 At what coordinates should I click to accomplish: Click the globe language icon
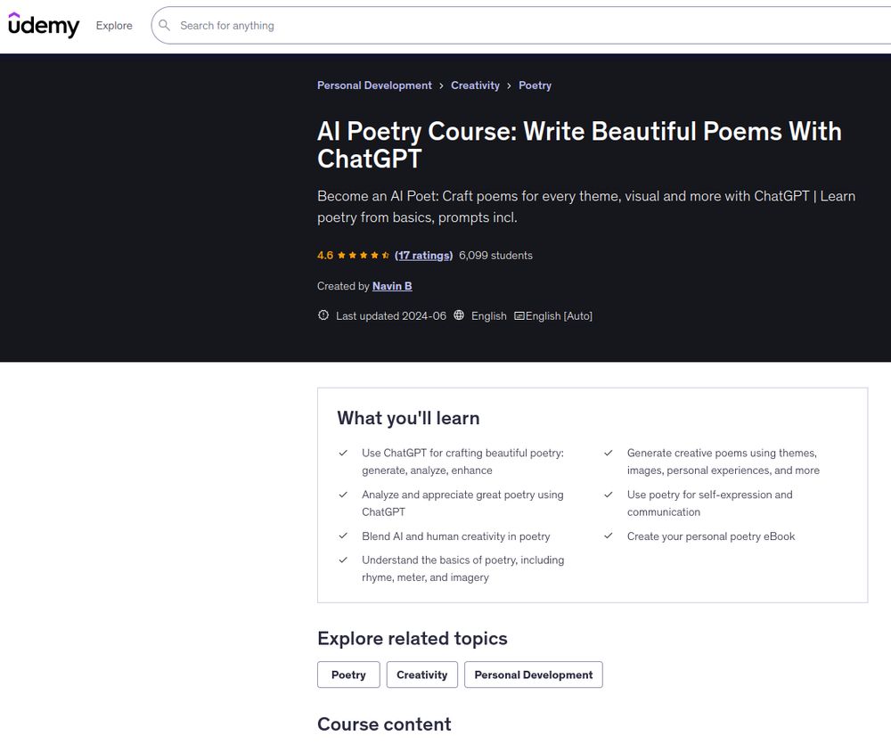pos(459,315)
